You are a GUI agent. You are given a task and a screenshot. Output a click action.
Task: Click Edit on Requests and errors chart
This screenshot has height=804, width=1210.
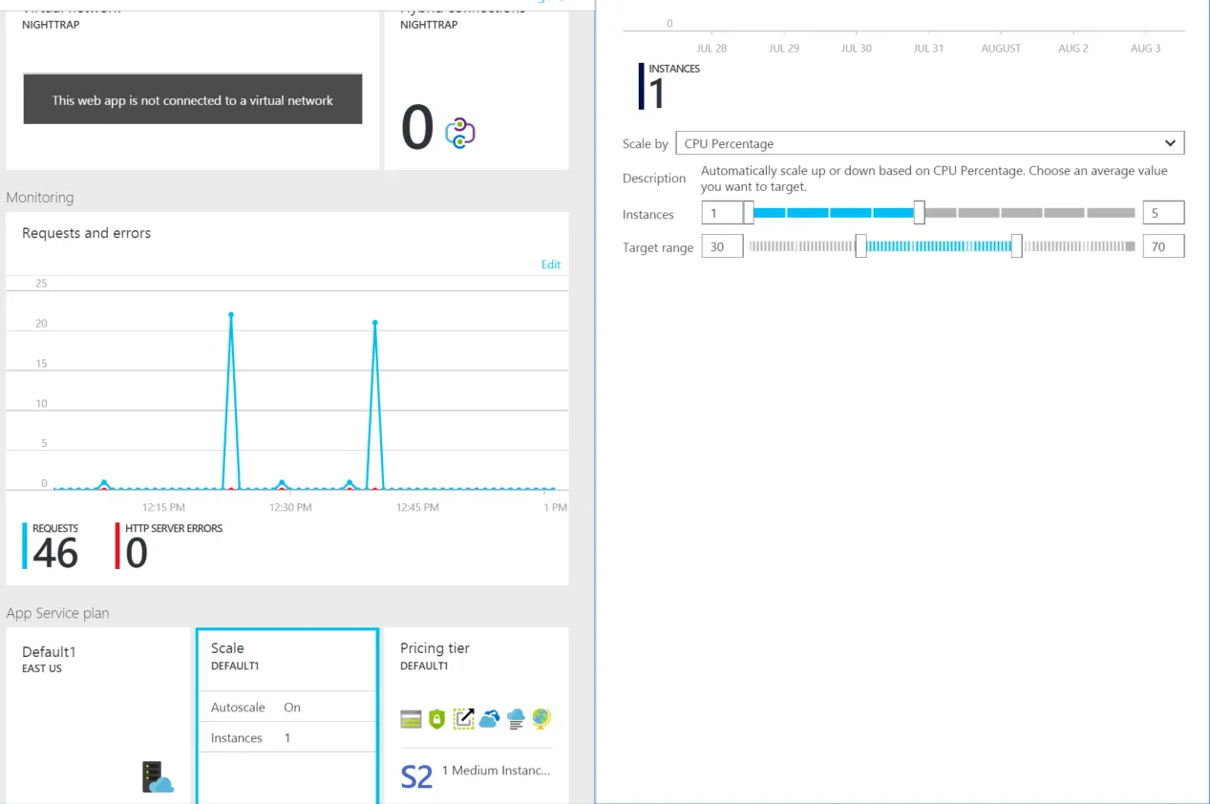click(x=551, y=264)
